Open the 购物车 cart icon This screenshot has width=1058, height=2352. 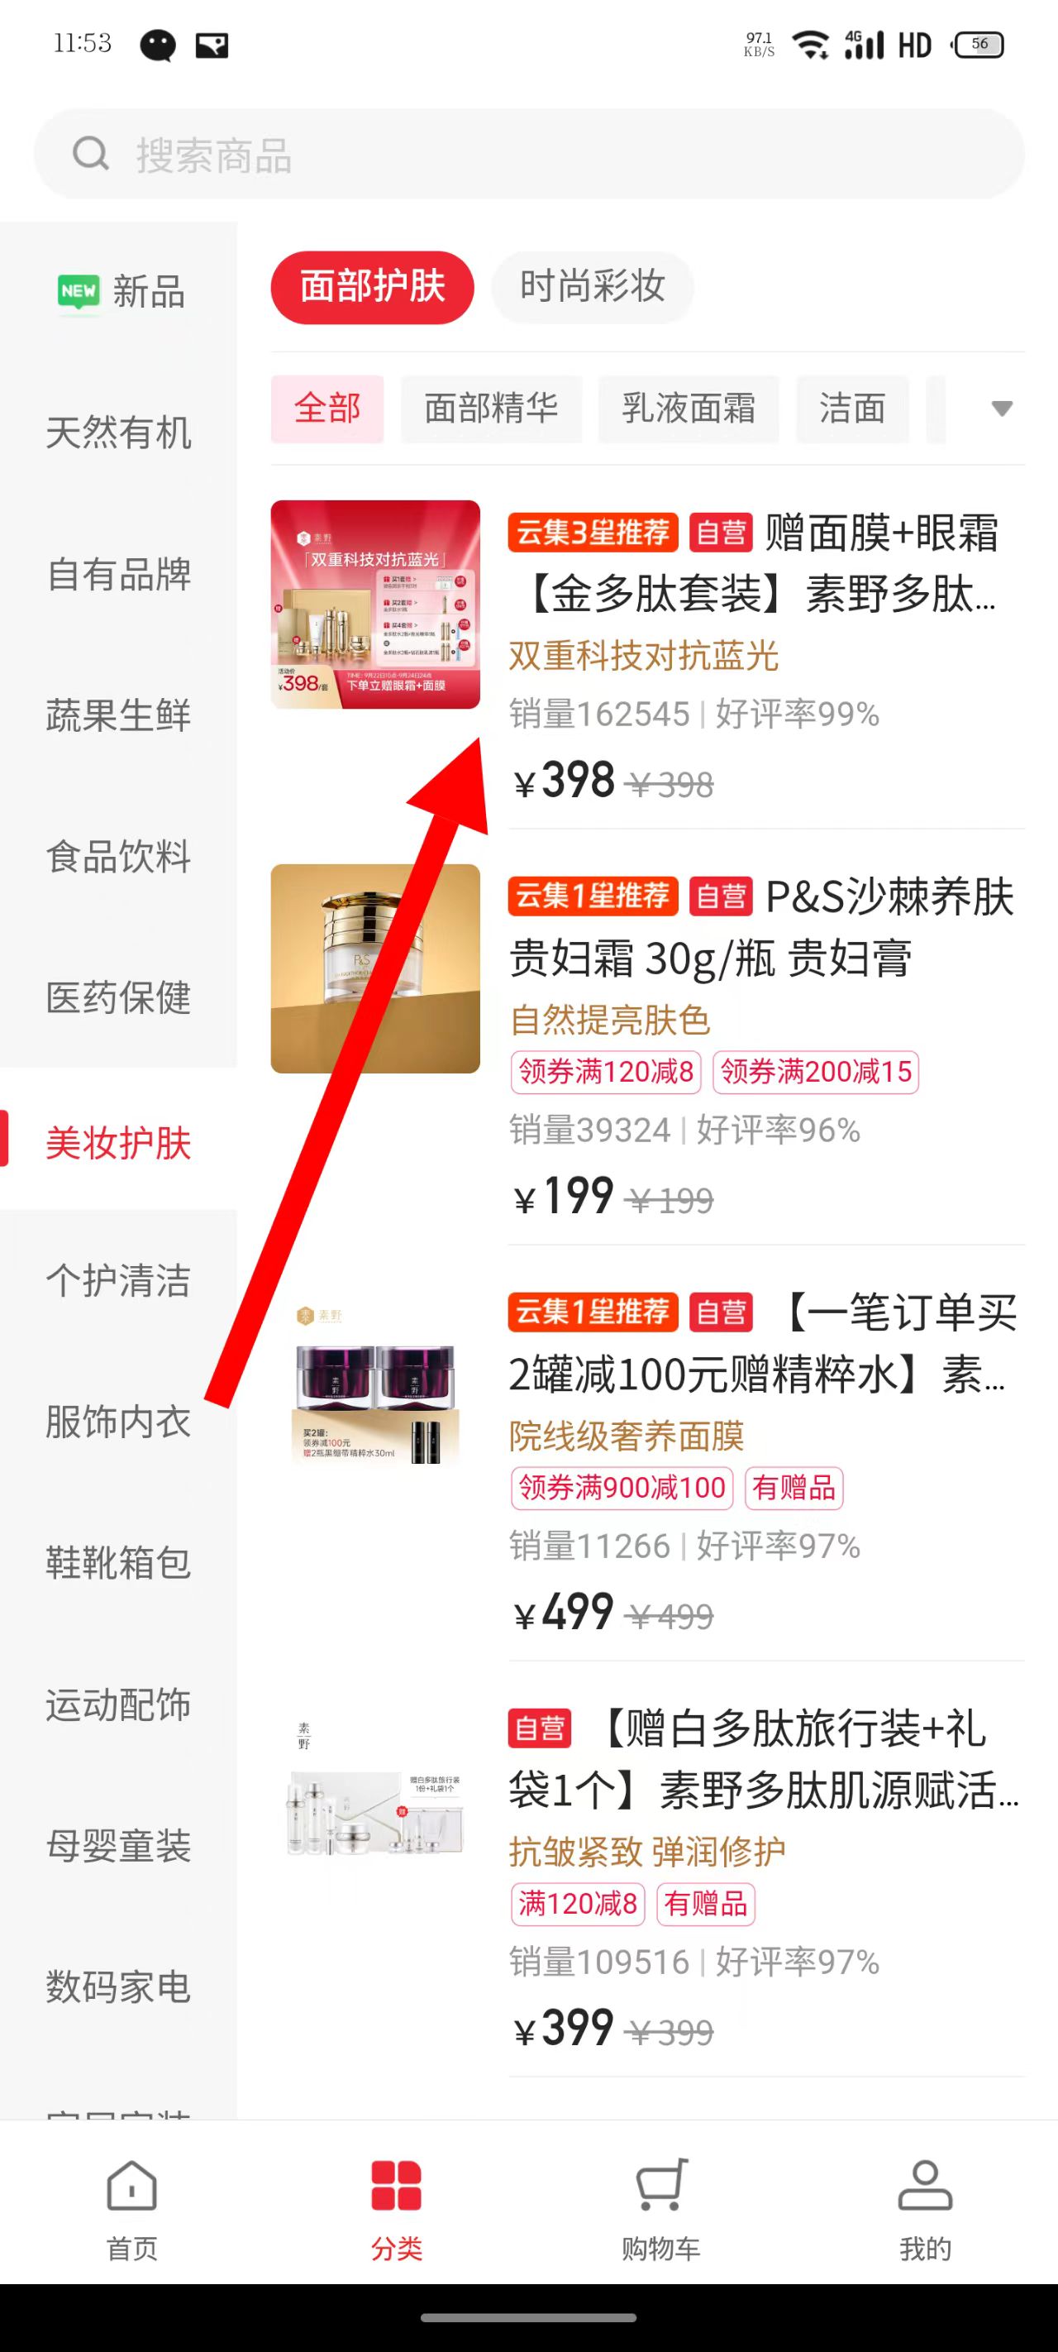coord(661,2186)
